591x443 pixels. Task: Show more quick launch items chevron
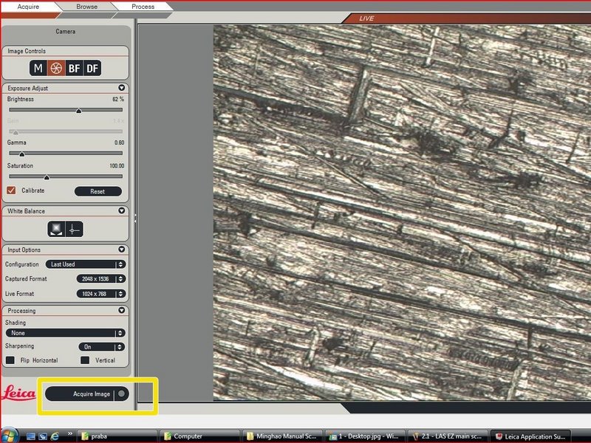coord(69,433)
